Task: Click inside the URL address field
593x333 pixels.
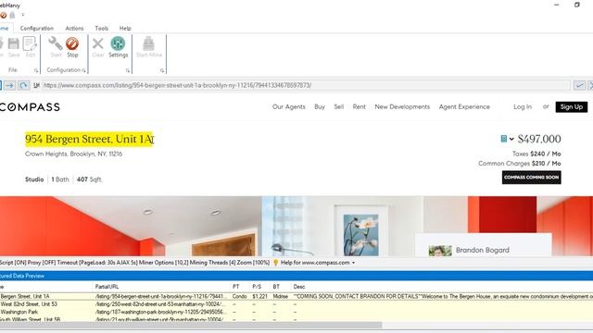Action: point(306,85)
